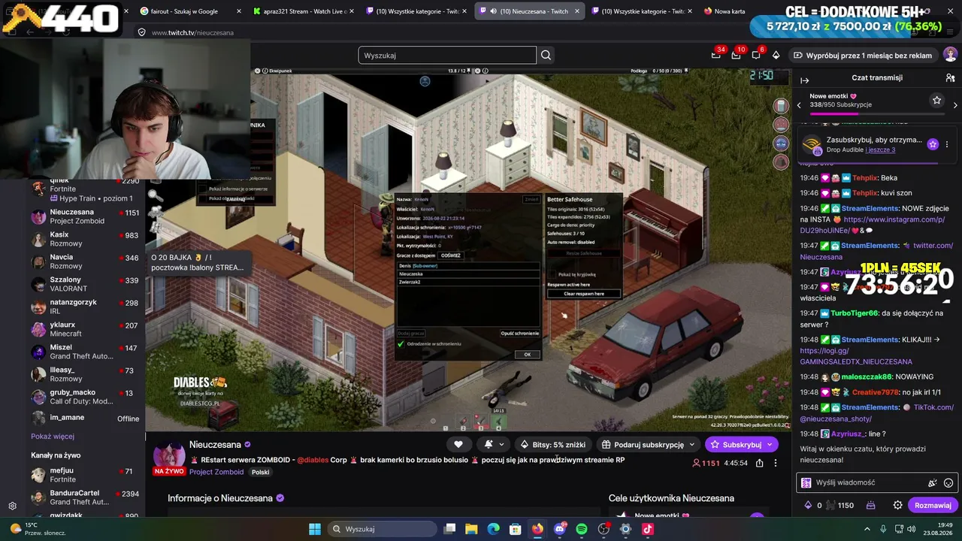Open chat settings gear icon

897,506
